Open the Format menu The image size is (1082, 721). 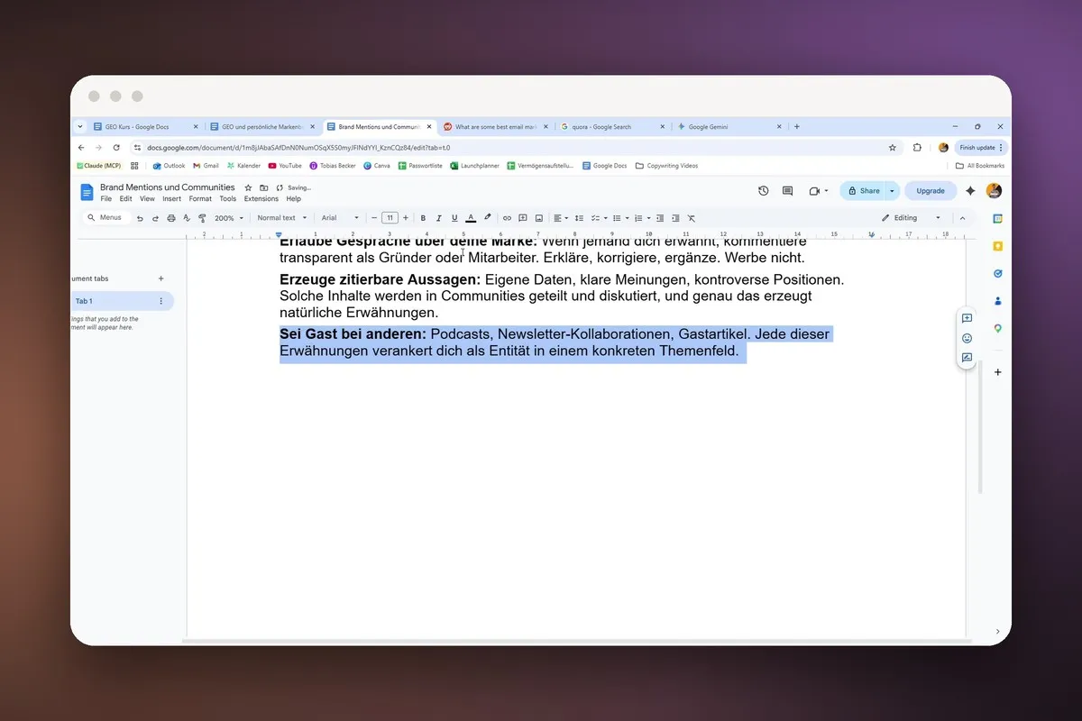200,199
